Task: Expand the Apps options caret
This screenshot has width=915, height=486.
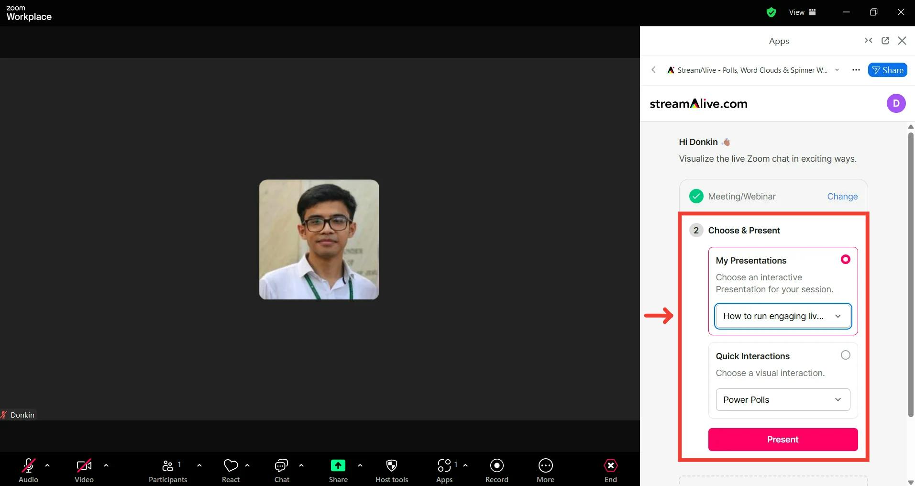Action: [x=465, y=465]
